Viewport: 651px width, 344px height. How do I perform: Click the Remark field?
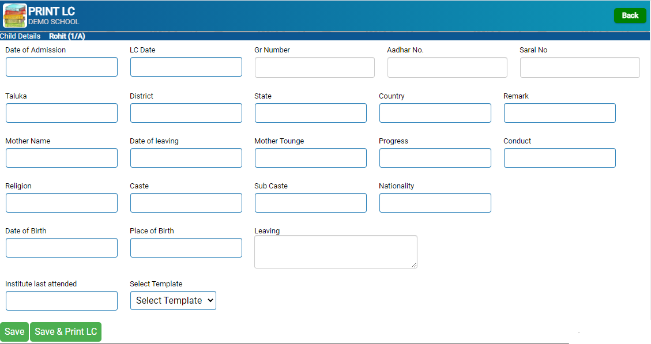pos(560,113)
